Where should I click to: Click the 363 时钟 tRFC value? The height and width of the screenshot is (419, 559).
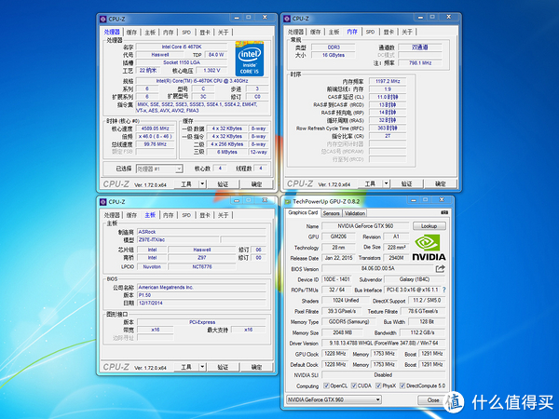[x=388, y=128]
